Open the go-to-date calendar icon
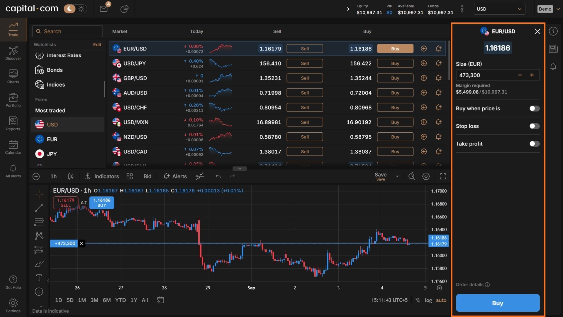563x317 pixels. 160,300
